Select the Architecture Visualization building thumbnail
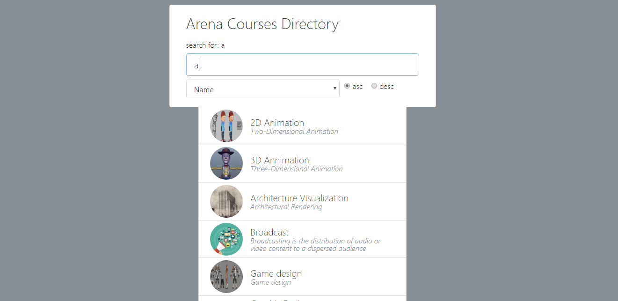The width and height of the screenshot is (618, 301). 226,201
